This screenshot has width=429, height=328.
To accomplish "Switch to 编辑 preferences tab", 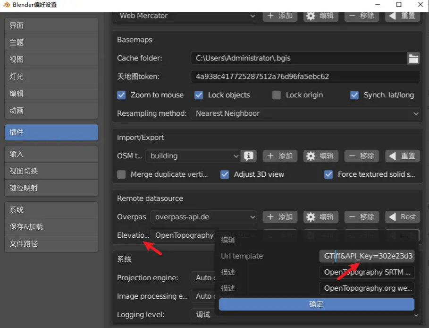I will (x=51, y=94).
